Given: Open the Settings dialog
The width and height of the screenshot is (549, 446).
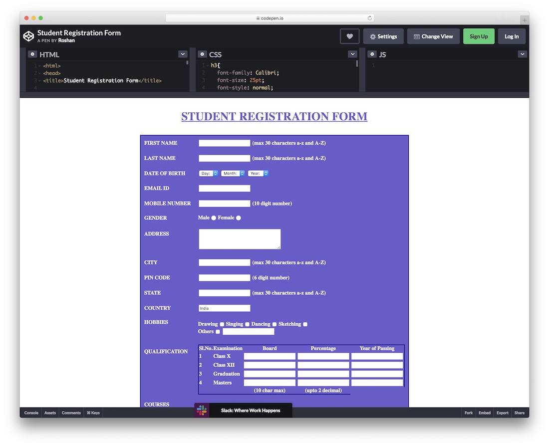Looking at the screenshot, I should click(383, 36).
